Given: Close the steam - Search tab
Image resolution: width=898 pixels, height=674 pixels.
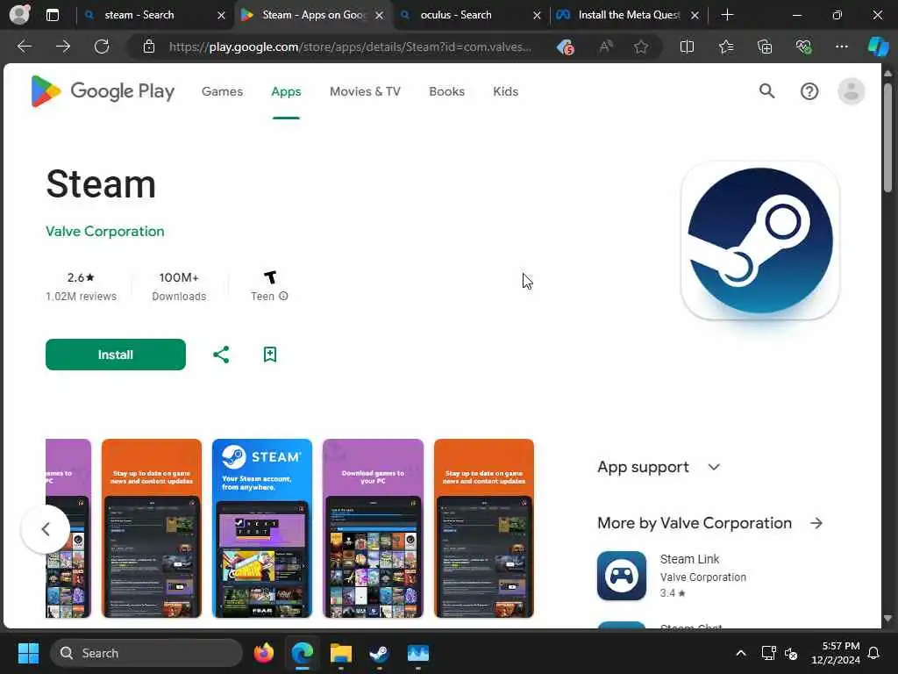Looking at the screenshot, I should click(x=221, y=15).
